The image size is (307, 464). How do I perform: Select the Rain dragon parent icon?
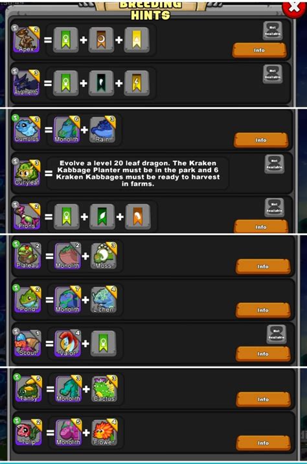[102, 129]
